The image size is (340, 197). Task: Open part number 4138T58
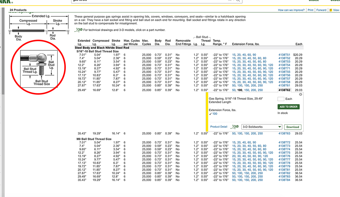pos(284,82)
